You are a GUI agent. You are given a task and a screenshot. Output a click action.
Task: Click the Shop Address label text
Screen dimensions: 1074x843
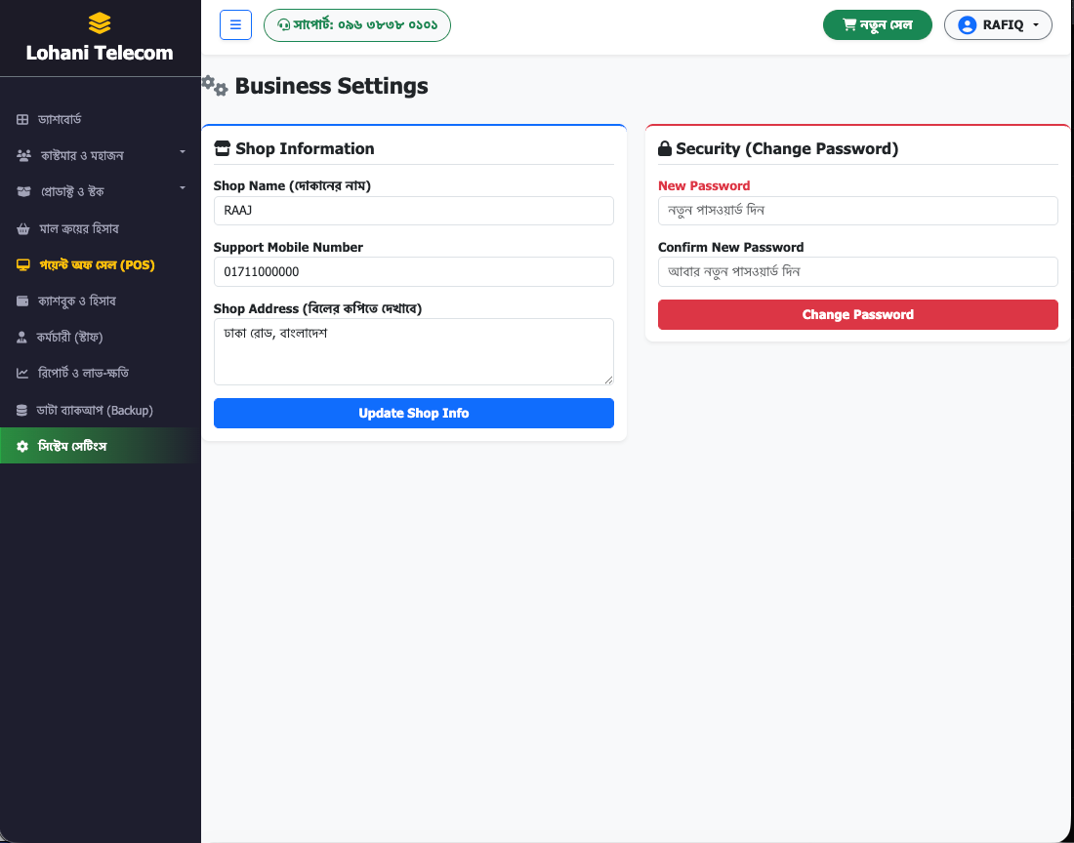tap(318, 308)
